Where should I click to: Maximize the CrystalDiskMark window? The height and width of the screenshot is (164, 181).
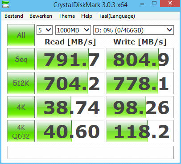click(154, 3)
